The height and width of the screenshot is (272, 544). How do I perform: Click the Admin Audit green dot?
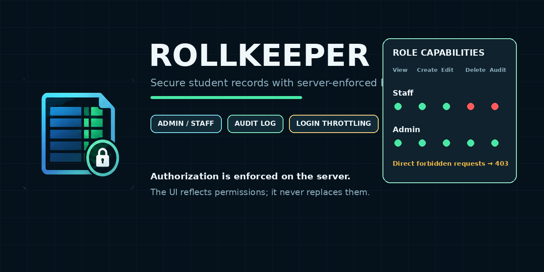[x=495, y=143]
